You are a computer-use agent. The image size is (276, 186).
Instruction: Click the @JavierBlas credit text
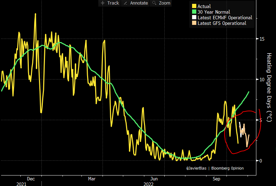point(196,168)
